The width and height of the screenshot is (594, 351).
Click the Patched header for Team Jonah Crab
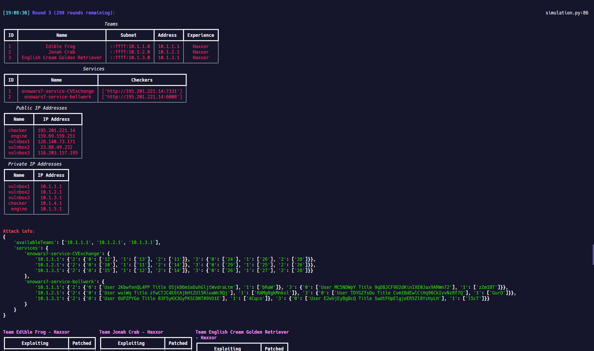pos(178,343)
